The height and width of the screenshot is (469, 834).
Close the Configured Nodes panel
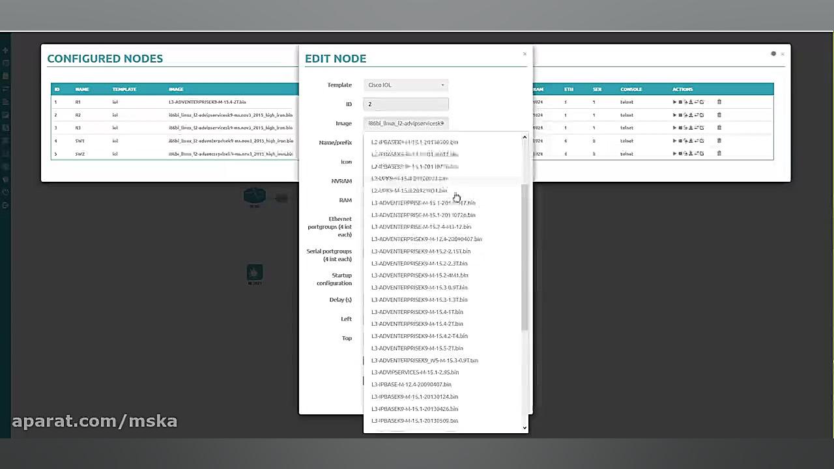[x=783, y=54]
